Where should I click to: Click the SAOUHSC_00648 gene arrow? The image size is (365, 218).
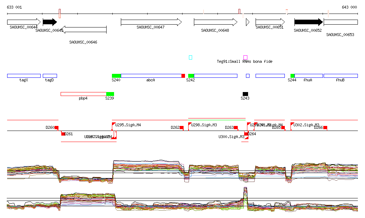(216, 22)
